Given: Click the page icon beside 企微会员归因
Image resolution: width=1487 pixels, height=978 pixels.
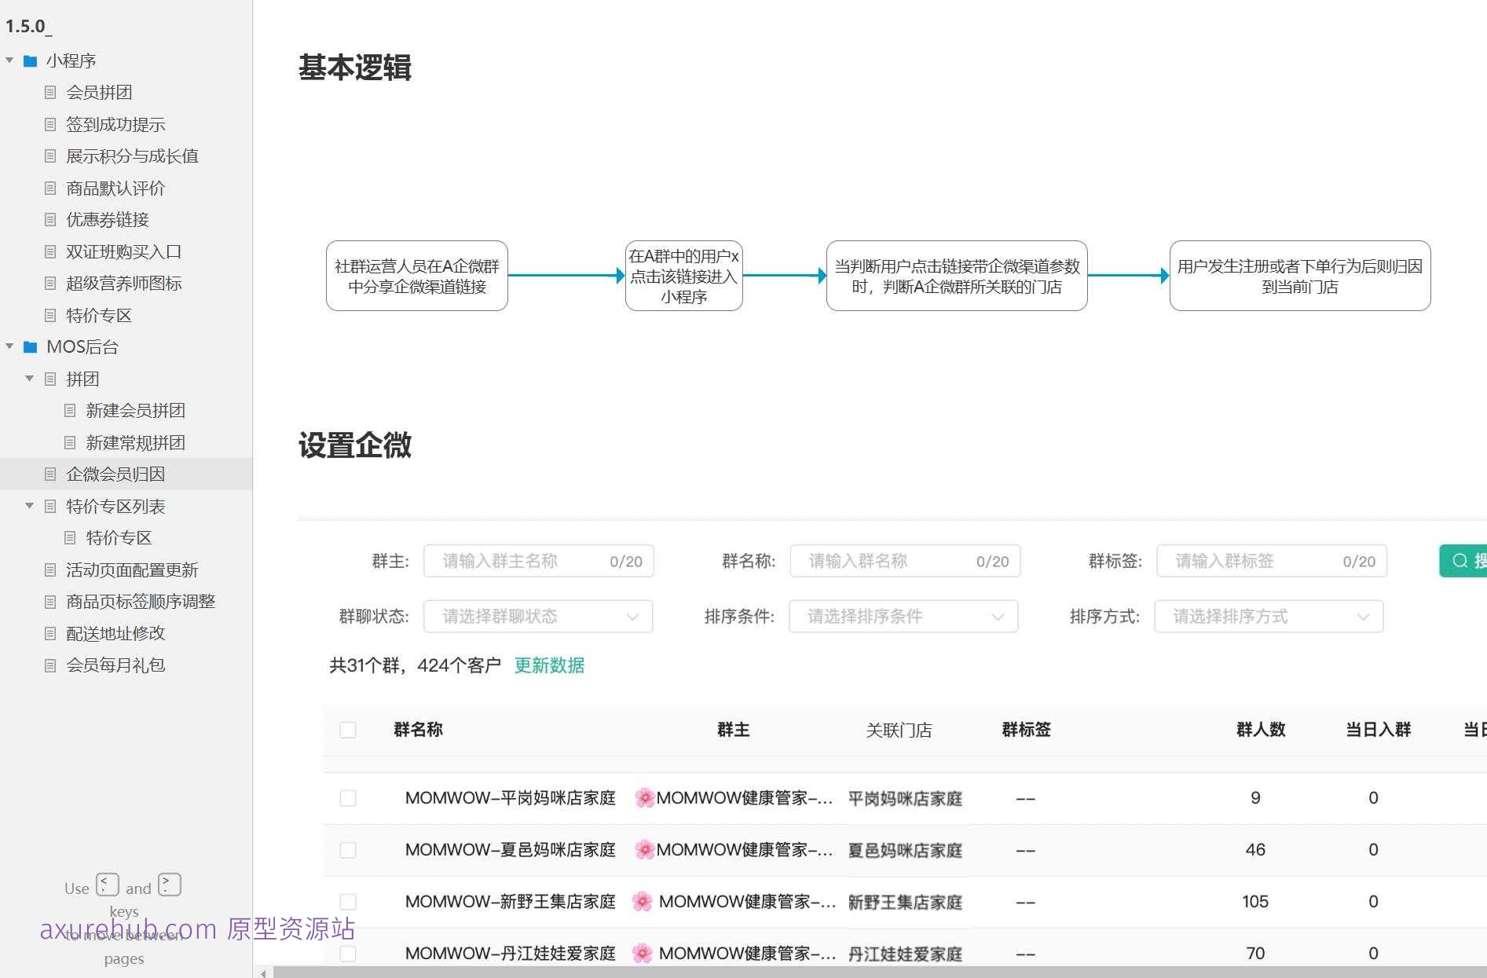Looking at the screenshot, I should pos(49,474).
